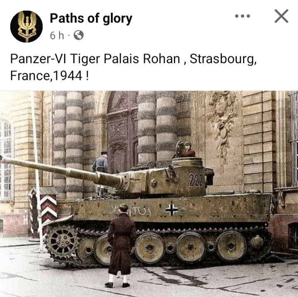Open the Paths of glory profile picture
298x297 pixels.
[x=26, y=26]
